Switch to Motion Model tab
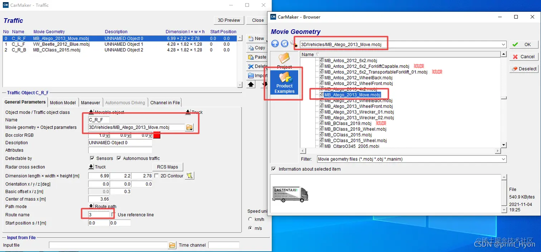Screen dimensions: 541x252 (x=63, y=103)
